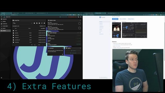
Task: Reload the page in left browser window
Action: pos(4,15)
